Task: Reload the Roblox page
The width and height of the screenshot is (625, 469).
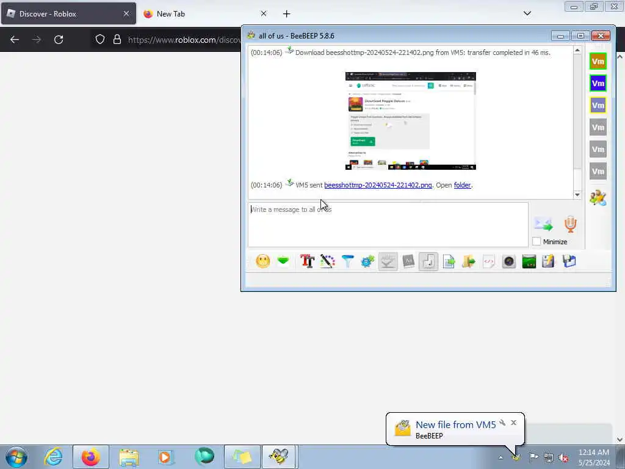Action: (59, 40)
